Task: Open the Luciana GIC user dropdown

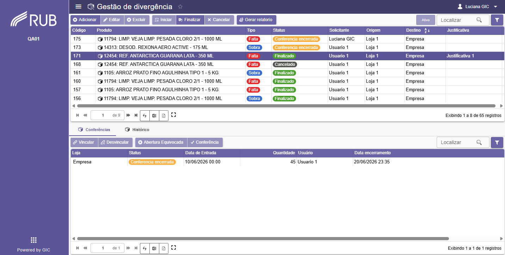Action: (477, 7)
